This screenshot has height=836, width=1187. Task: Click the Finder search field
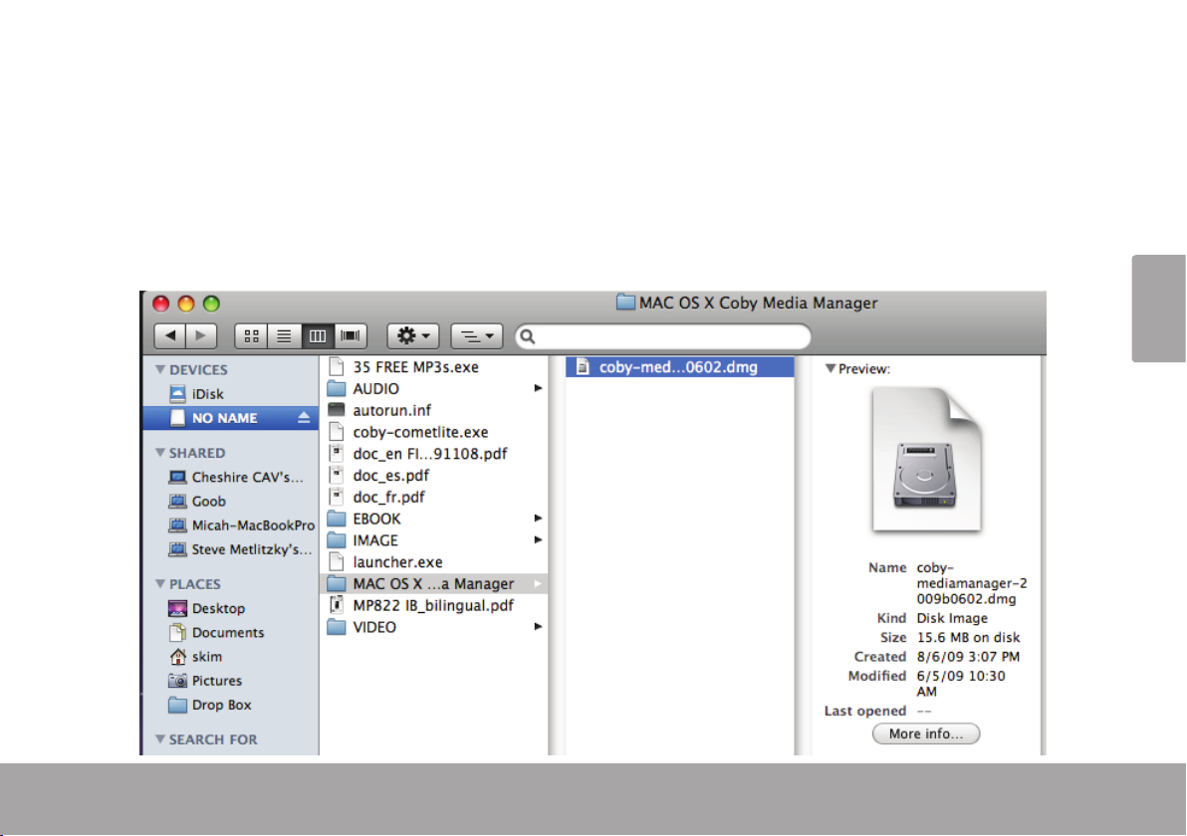(x=663, y=336)
